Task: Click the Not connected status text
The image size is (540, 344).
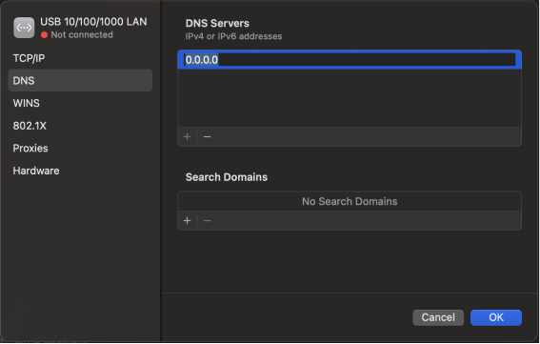Action: point(82,35)
